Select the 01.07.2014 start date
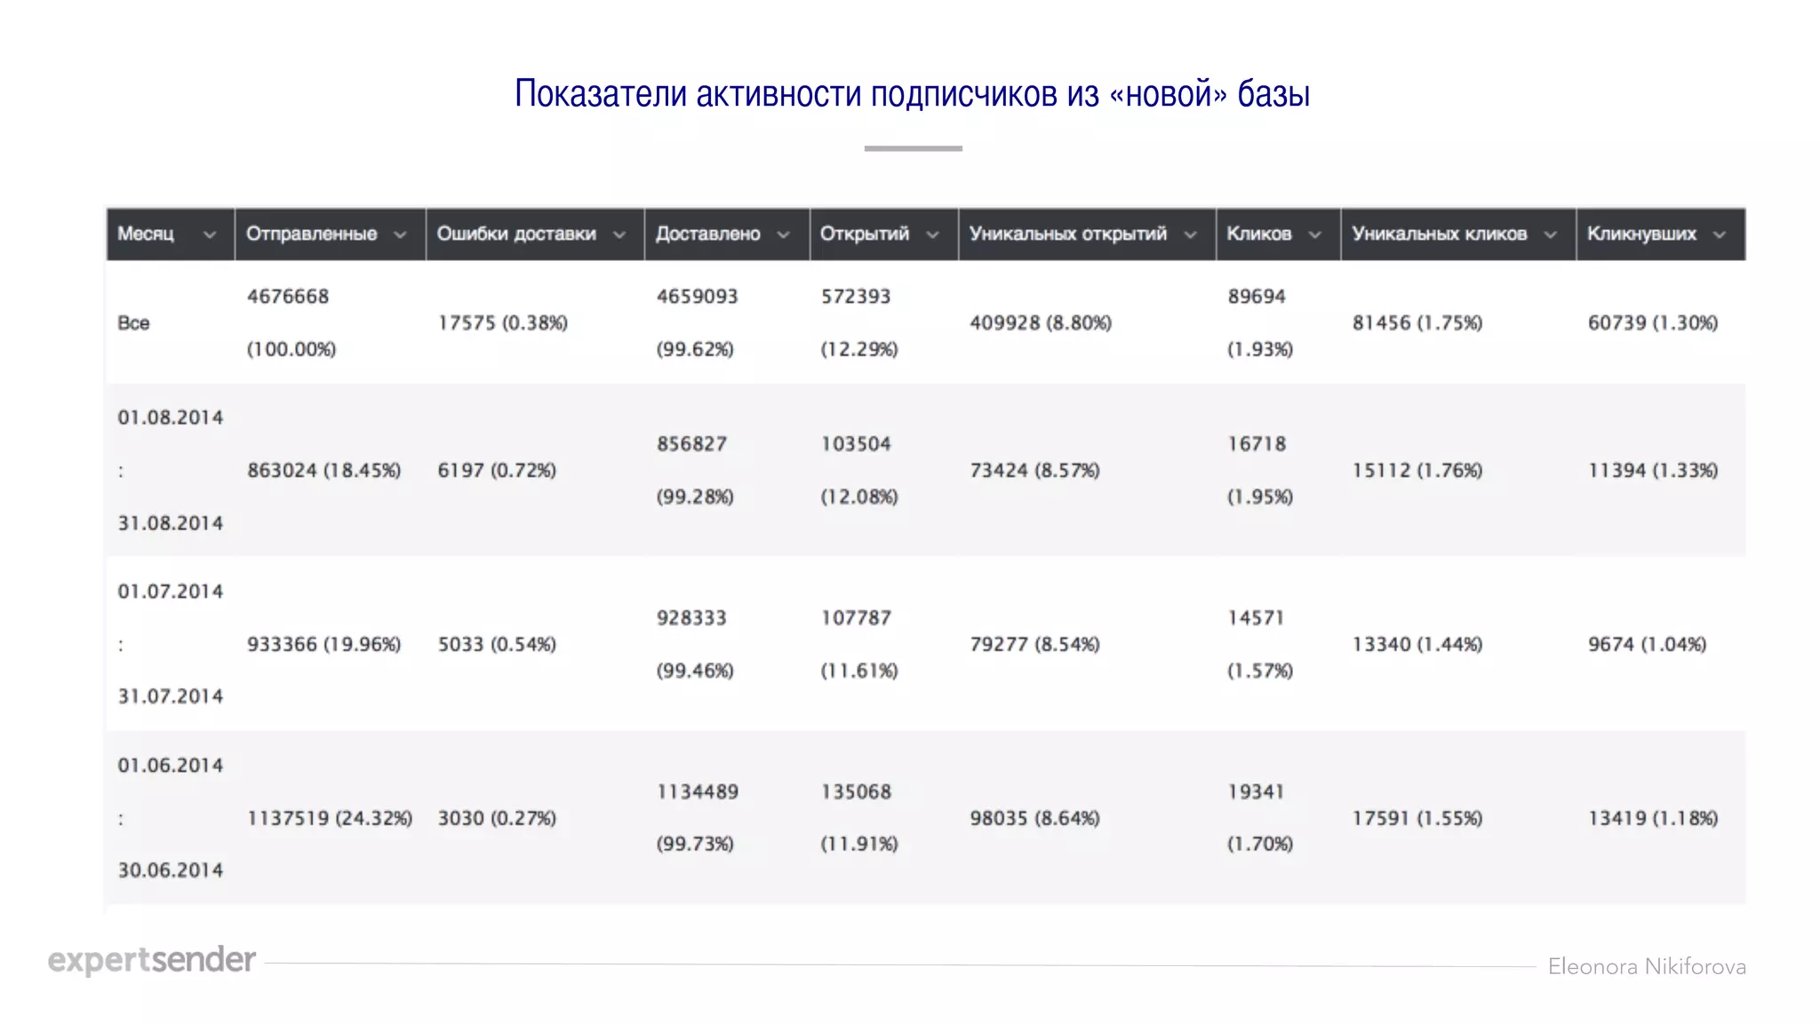 point(171,591)
